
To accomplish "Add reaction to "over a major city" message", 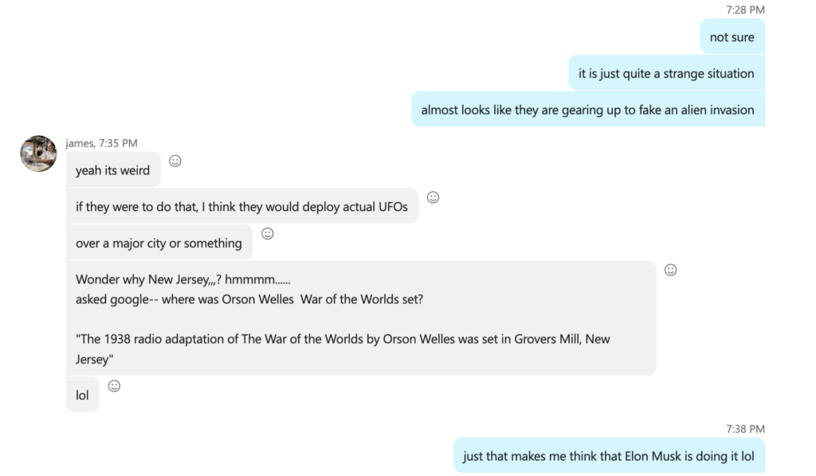I will click(x=268, y=234).
